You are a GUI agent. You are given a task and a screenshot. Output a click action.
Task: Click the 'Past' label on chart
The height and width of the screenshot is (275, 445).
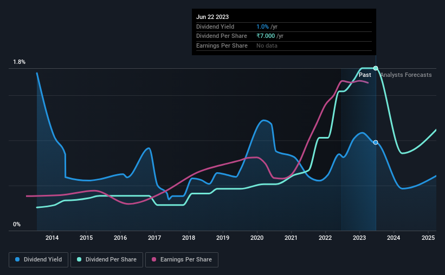365,75
